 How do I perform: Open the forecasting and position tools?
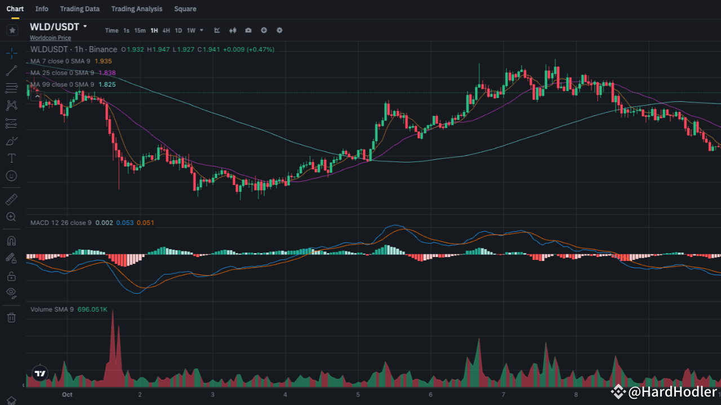(x=11, y=123)
